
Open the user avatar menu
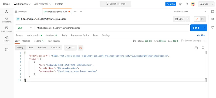[193, 4]
